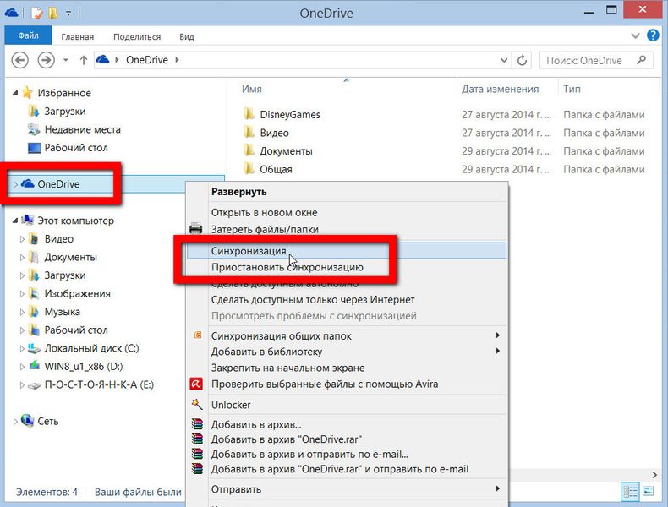
Task: Expand the OneDrive tree node
Action: tap(15, 184)
